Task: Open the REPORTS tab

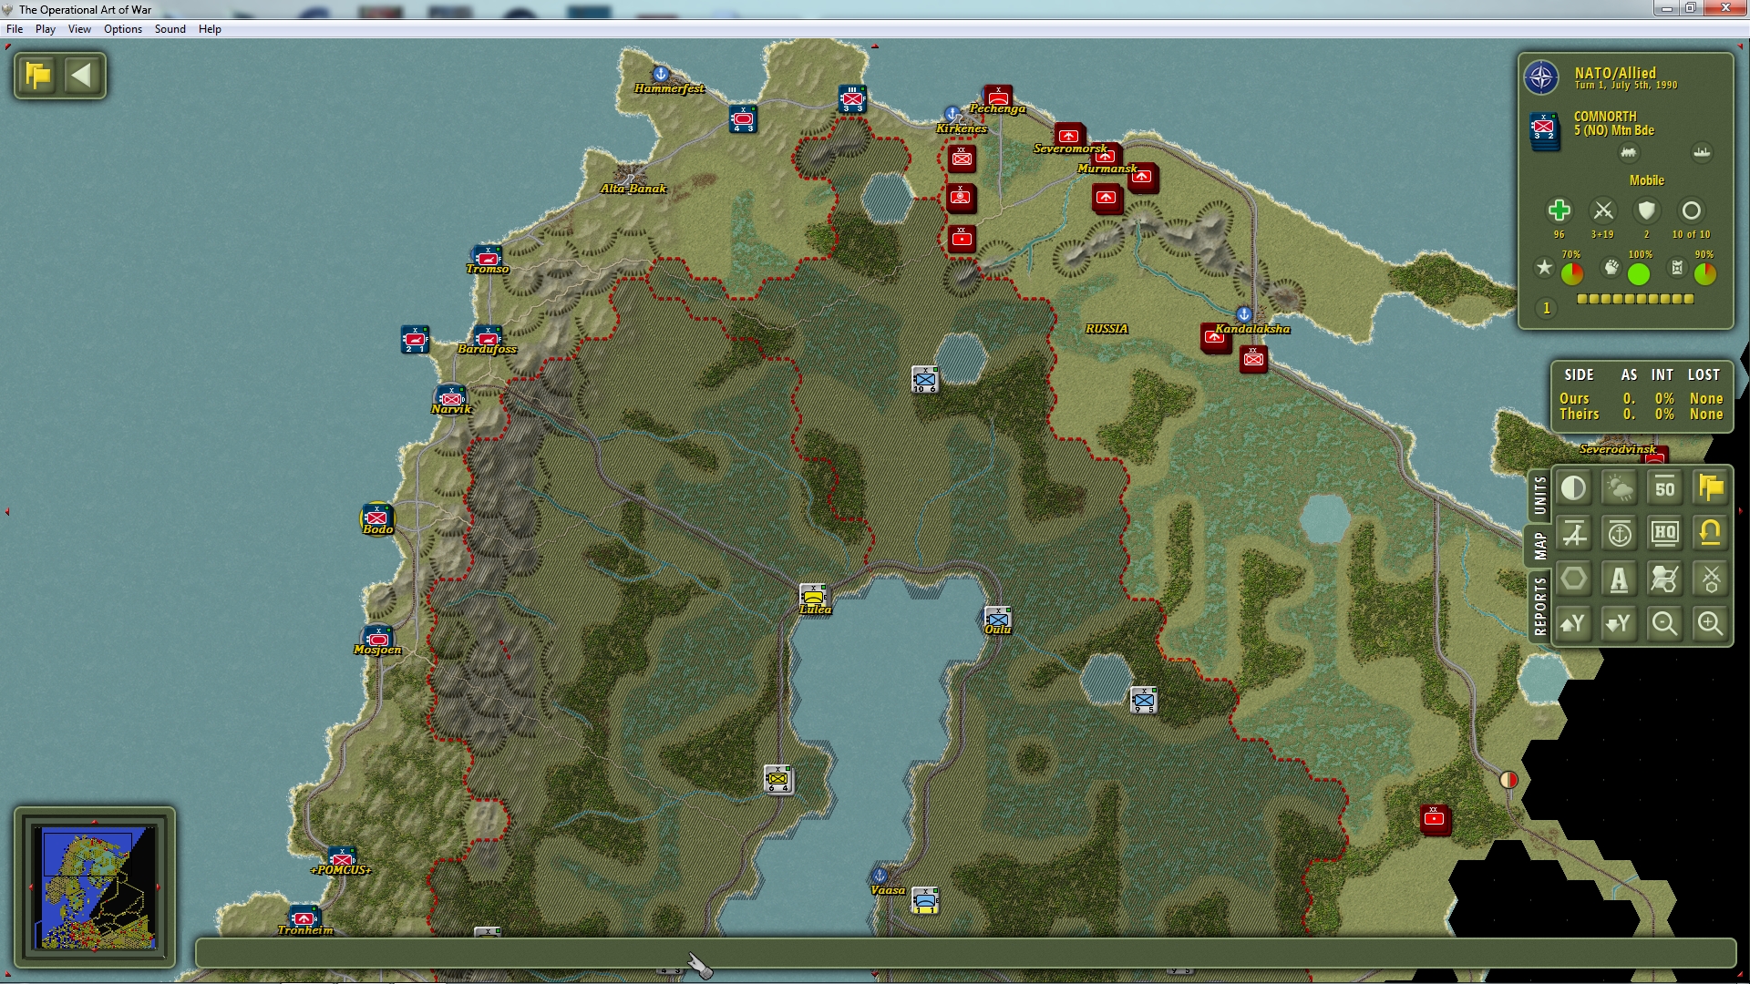Action: [1540, 606]
